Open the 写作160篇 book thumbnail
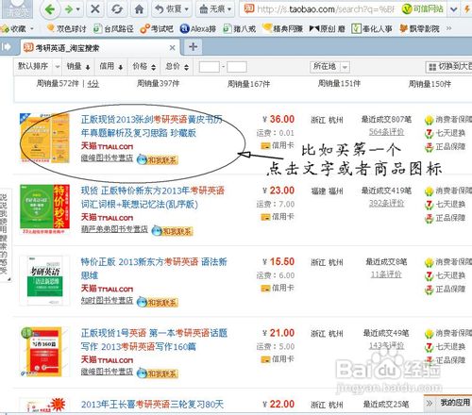Viewport: 472px width, 415px height. [x=44, y=352]
